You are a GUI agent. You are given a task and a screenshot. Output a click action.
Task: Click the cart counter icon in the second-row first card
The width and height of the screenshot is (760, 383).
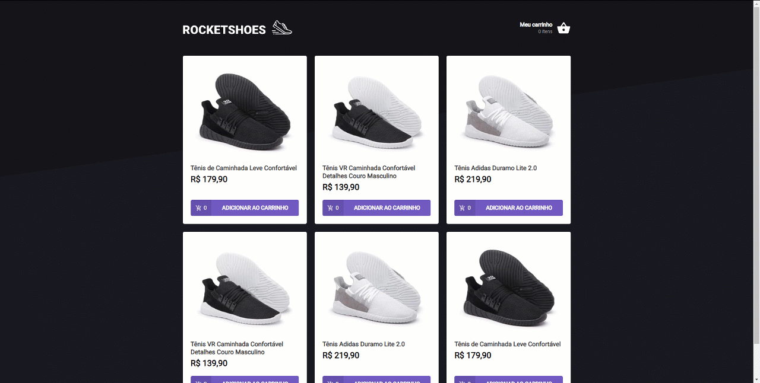click(201, 380)
